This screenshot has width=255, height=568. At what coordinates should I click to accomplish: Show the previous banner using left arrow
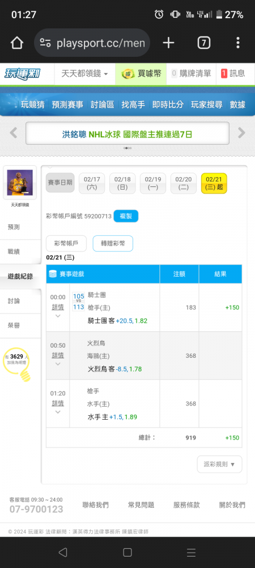click(x=14, y=133)
